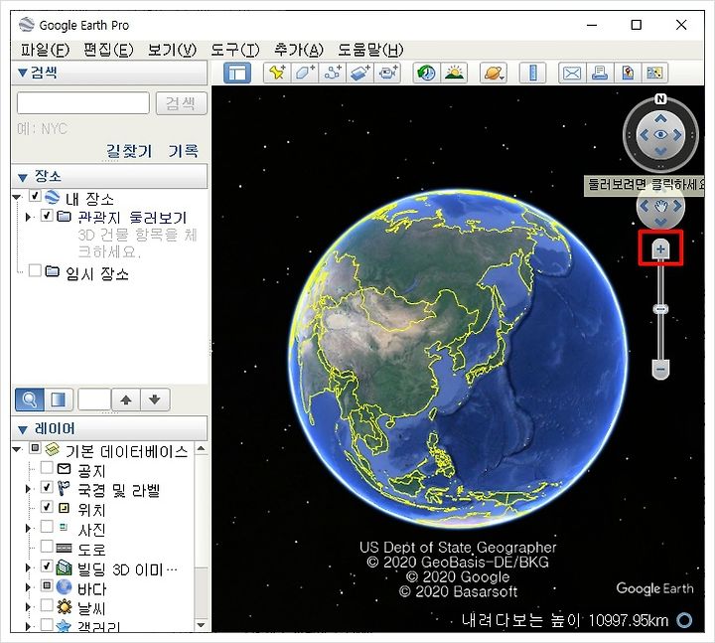Click the 검색 search button

click(x=181, y=103)
